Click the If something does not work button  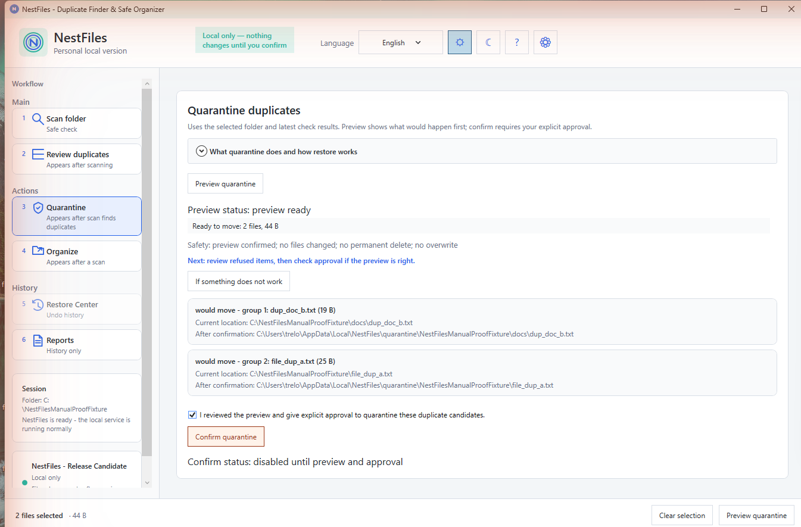point(239,281)
